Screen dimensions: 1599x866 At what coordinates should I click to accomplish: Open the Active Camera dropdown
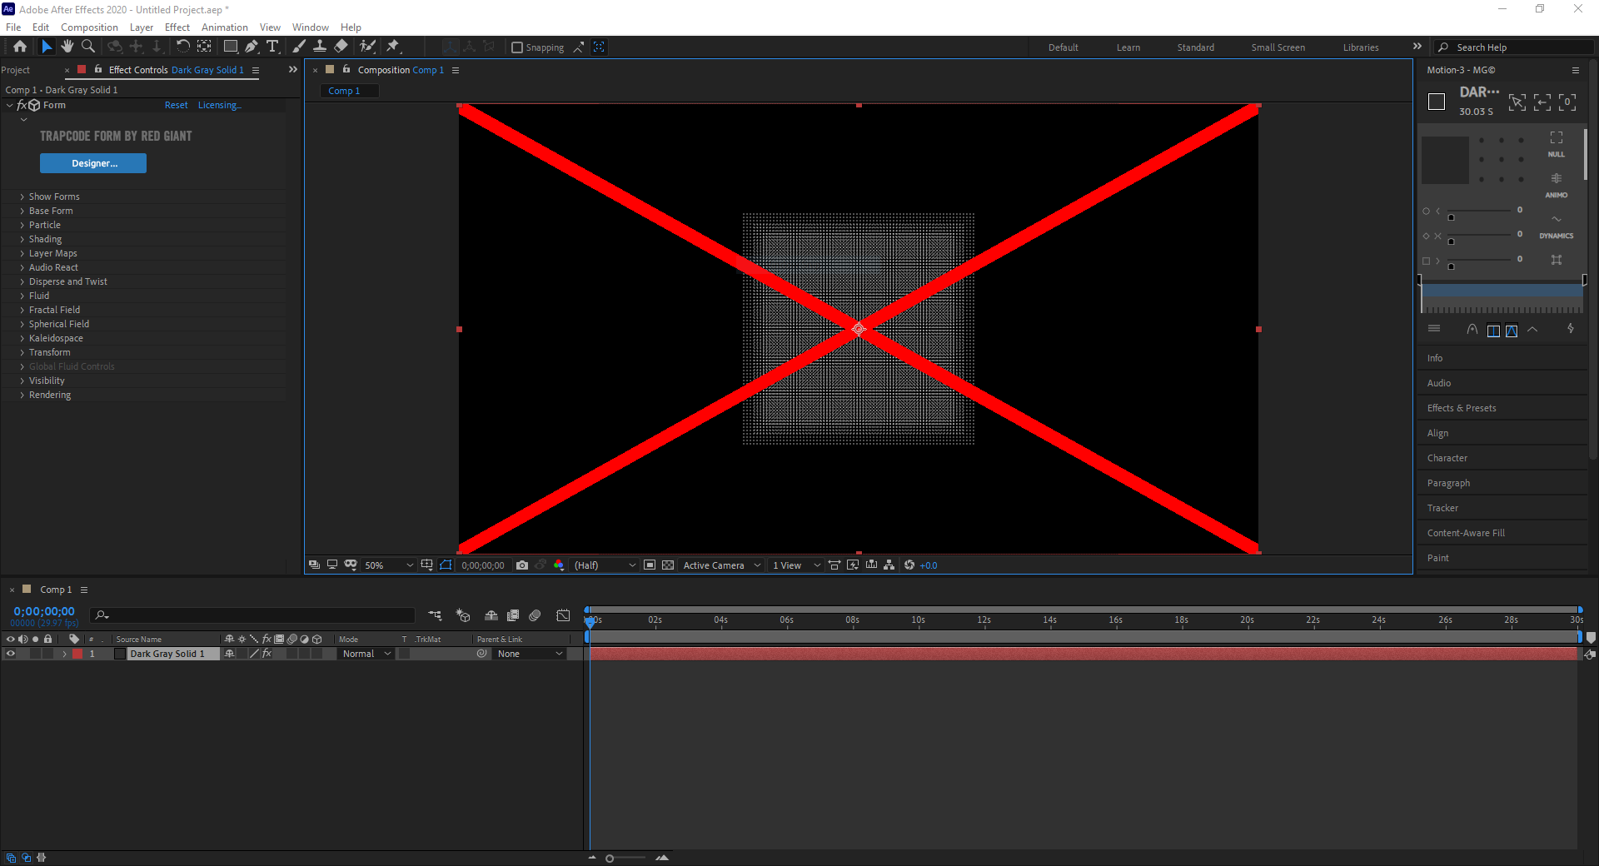pos(721,565)
